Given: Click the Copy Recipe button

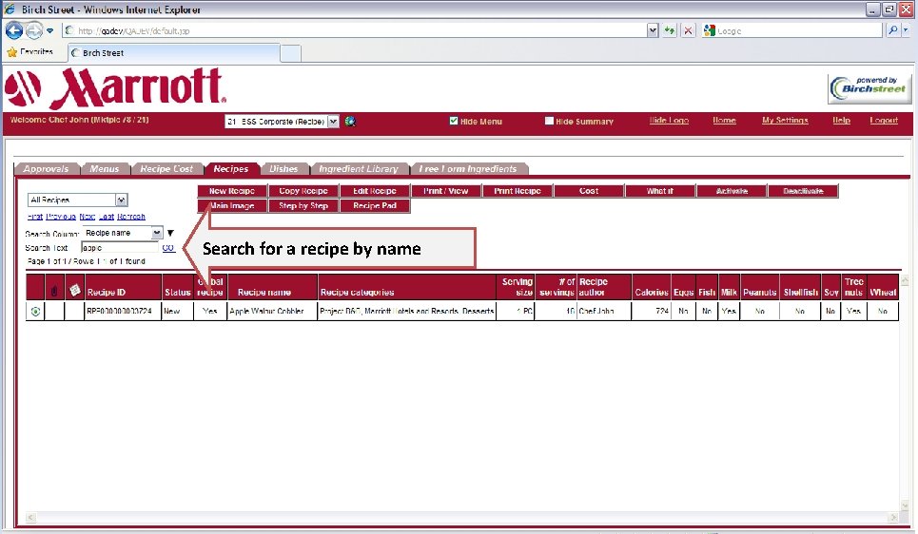Looking at the screenshot, I should pos(303,191).
